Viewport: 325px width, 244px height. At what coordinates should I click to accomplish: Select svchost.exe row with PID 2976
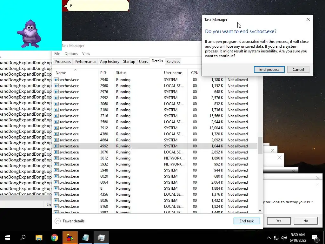point(155,92)
